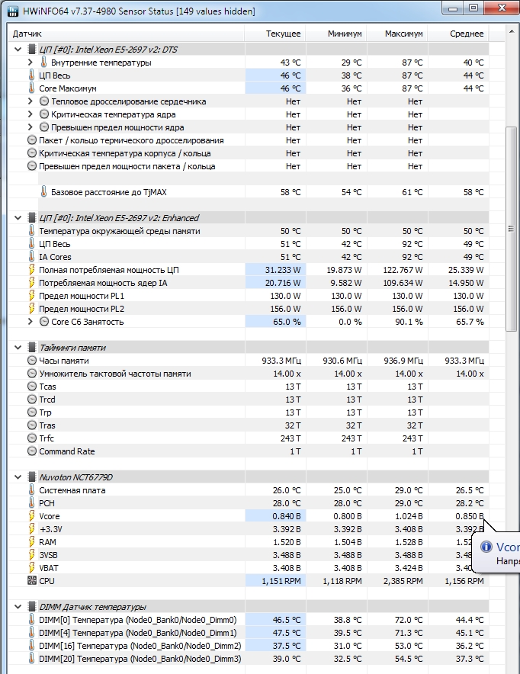The height and width of the screenshot is (674, 520).
Task: Click the Максимум column header
Action: click(397, 34)
